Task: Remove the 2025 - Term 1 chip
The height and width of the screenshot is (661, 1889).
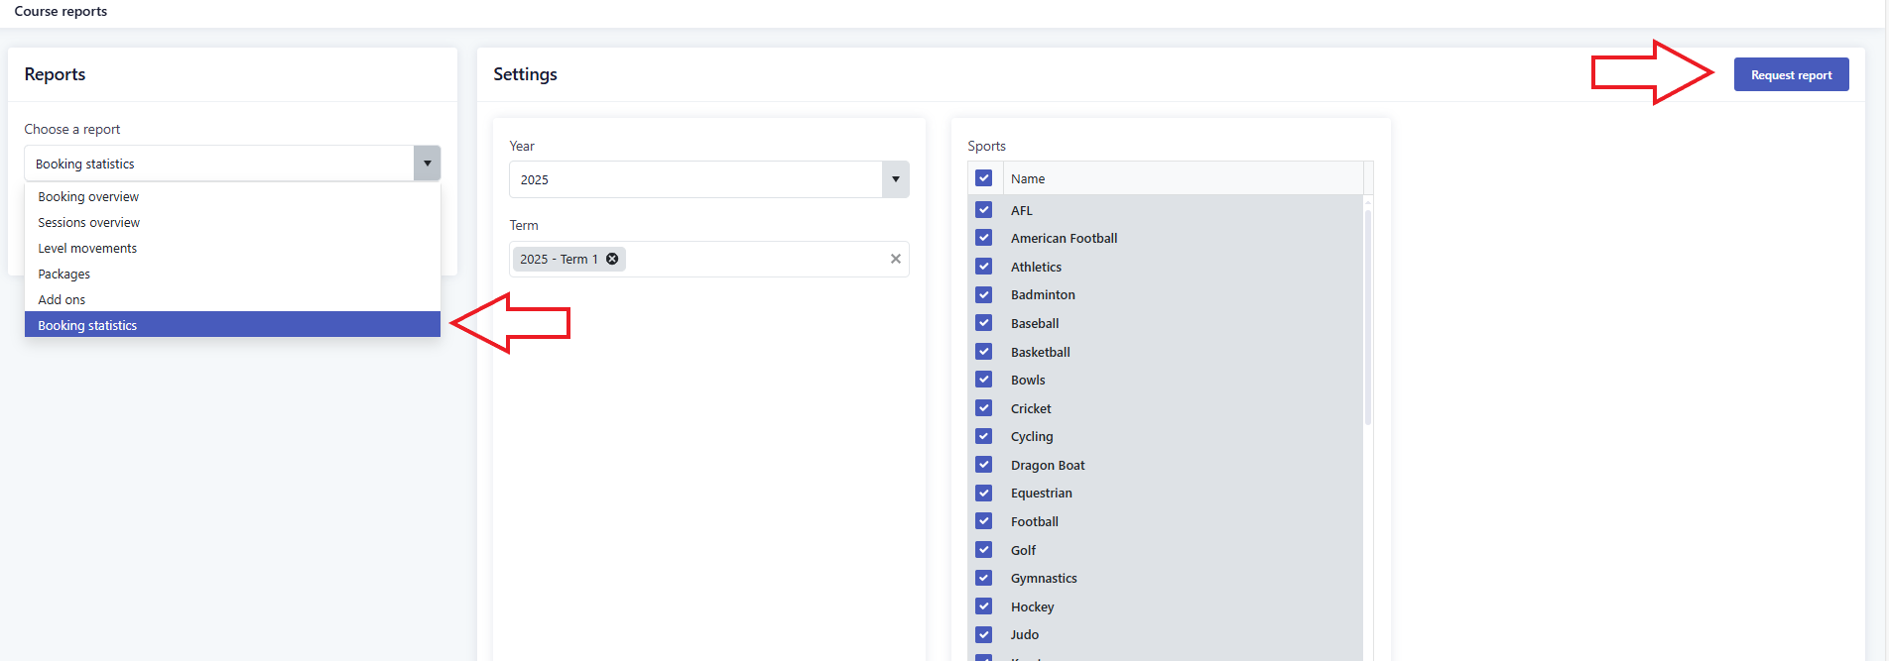Action: (612, 259)
